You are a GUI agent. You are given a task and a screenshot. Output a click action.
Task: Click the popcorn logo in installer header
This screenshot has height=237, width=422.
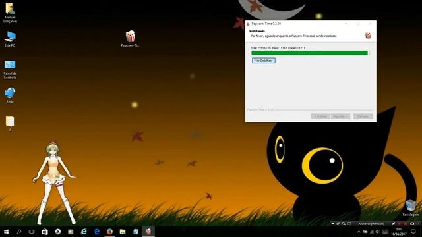coord(368,35)
